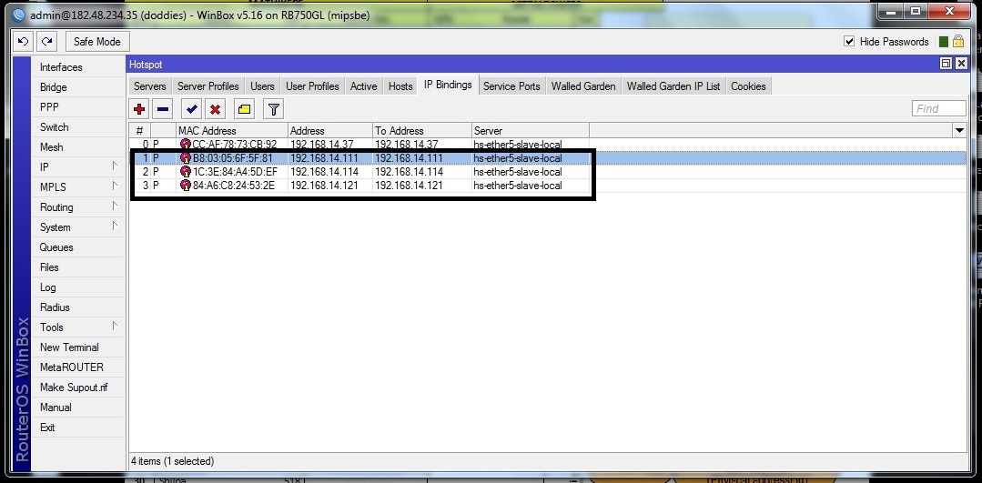Screen dimensions: 982x483
Task: Click the Redo arrow button
Action: point(46,42)
